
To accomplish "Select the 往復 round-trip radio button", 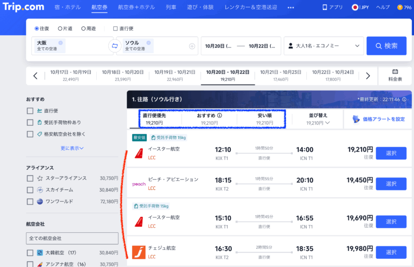I will point(37,28).
